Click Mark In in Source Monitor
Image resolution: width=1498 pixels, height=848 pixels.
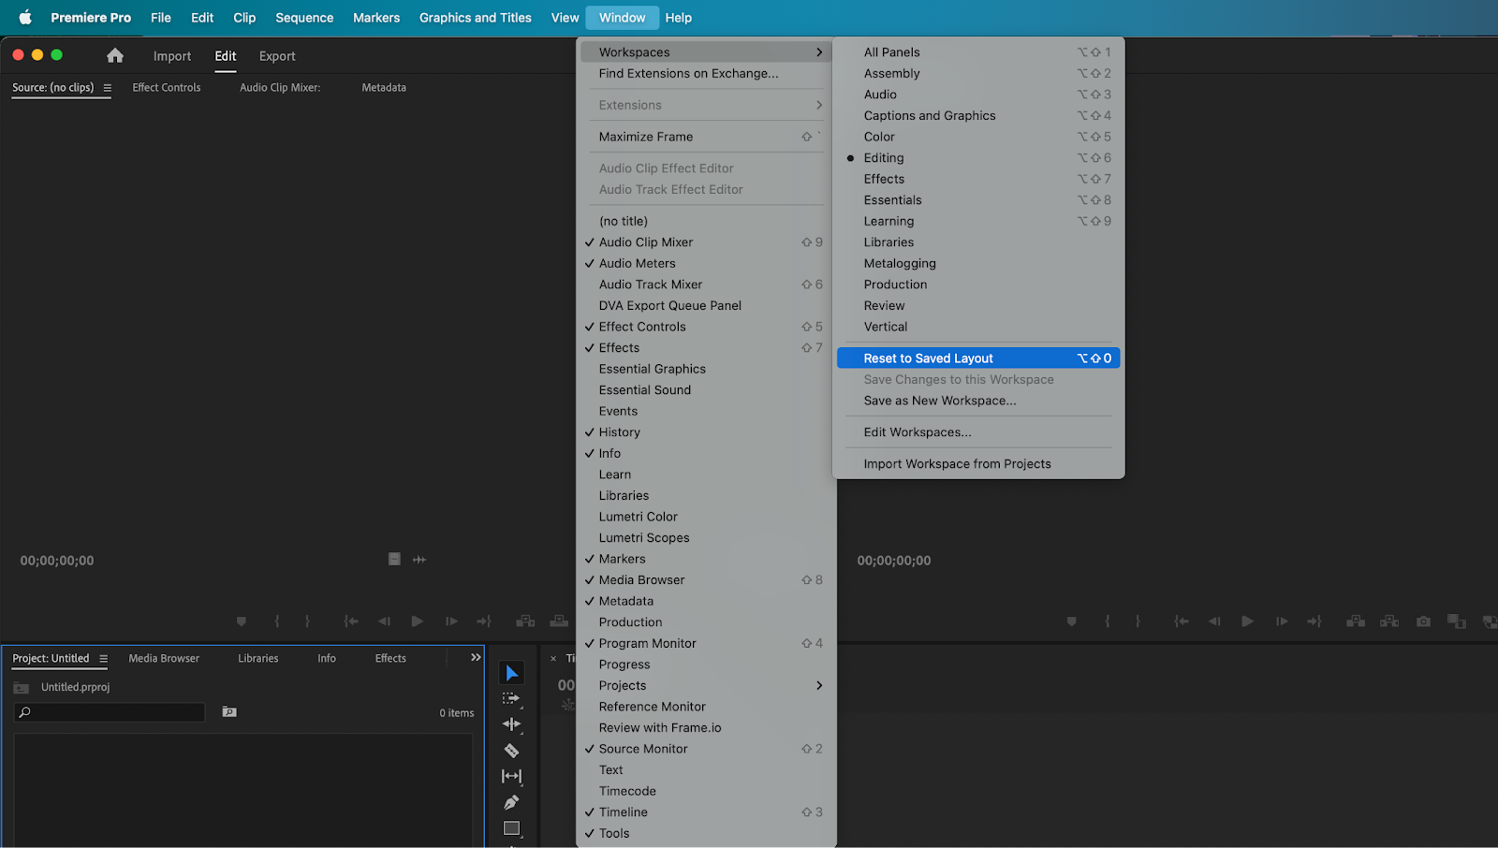[276, 621]
